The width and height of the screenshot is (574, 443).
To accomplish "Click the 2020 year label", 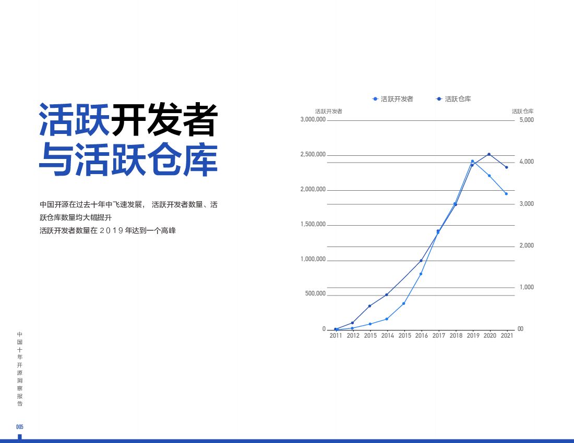I will coord(490,336).
